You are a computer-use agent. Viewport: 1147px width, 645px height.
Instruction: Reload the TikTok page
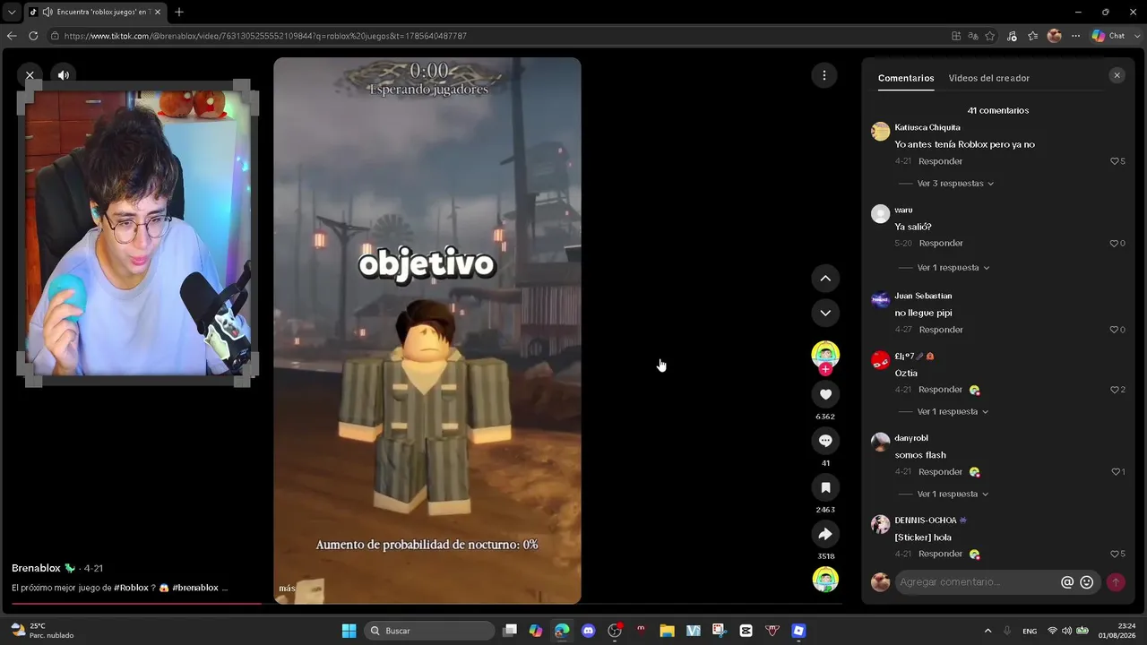pos(33,36)
